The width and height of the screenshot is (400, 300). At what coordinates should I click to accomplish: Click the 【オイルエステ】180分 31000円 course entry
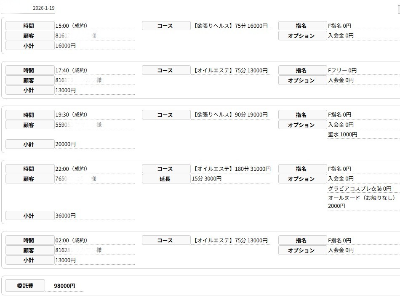pos(232,169)
